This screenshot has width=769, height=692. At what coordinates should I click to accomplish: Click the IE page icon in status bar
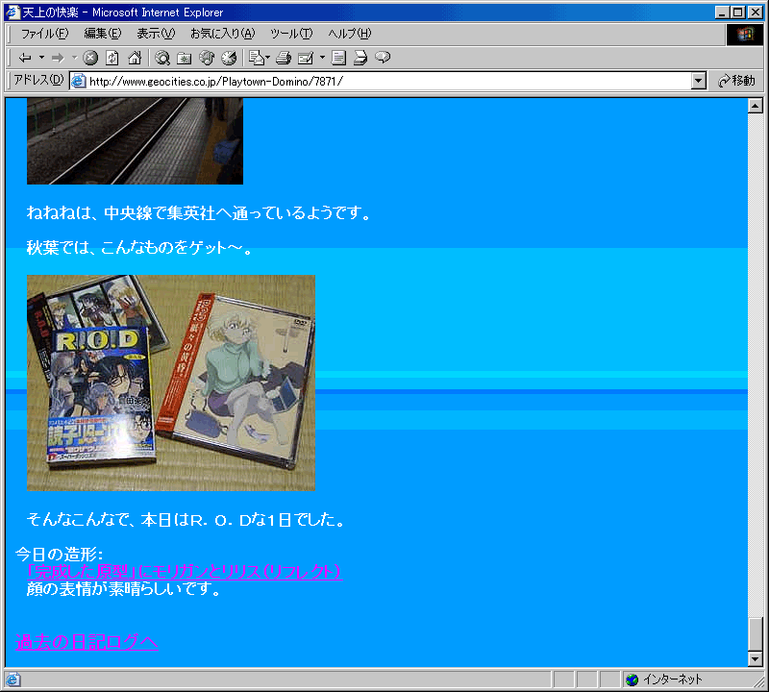12,680
